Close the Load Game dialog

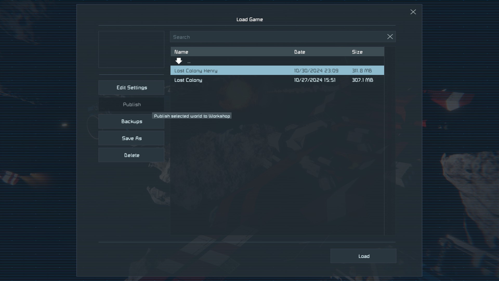[x=413, y=12]
